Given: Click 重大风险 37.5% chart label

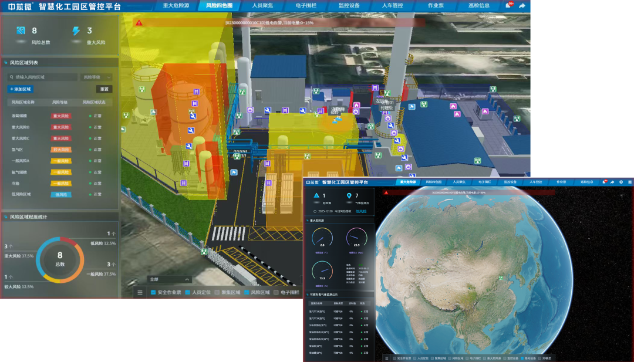Looking at the screenshot, I should (x=19, y=256).
